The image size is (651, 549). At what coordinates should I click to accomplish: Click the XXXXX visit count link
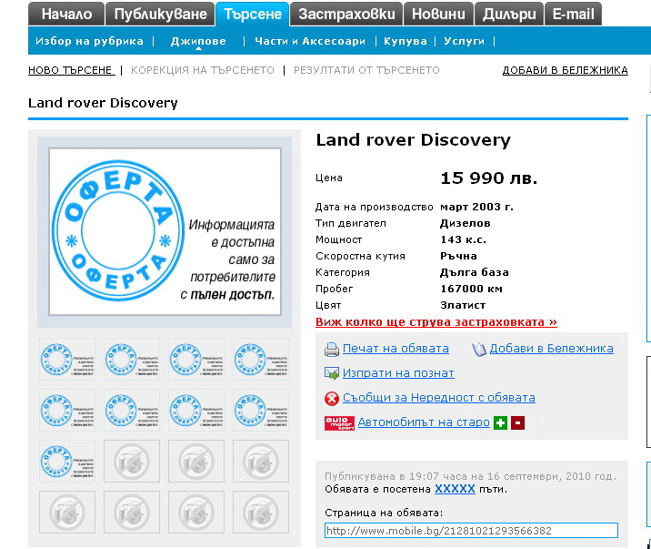pyautogui.click(x=455, y=489)
